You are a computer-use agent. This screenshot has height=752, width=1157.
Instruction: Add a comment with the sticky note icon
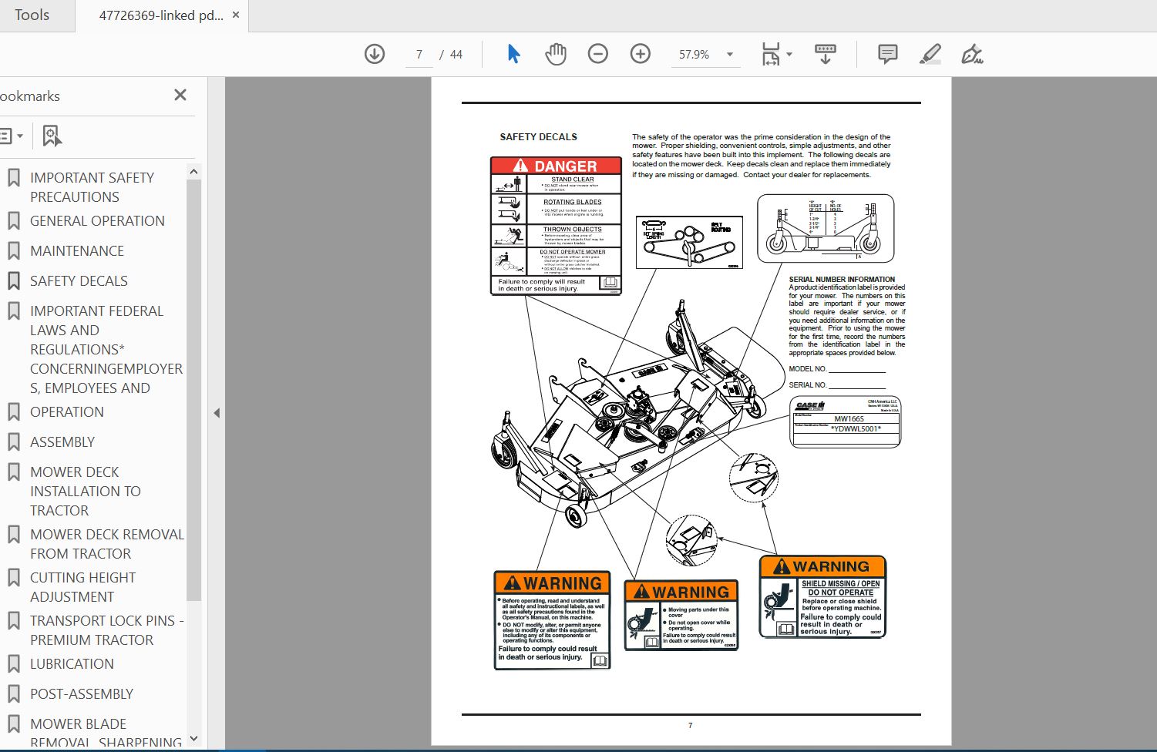coord(887,54)
